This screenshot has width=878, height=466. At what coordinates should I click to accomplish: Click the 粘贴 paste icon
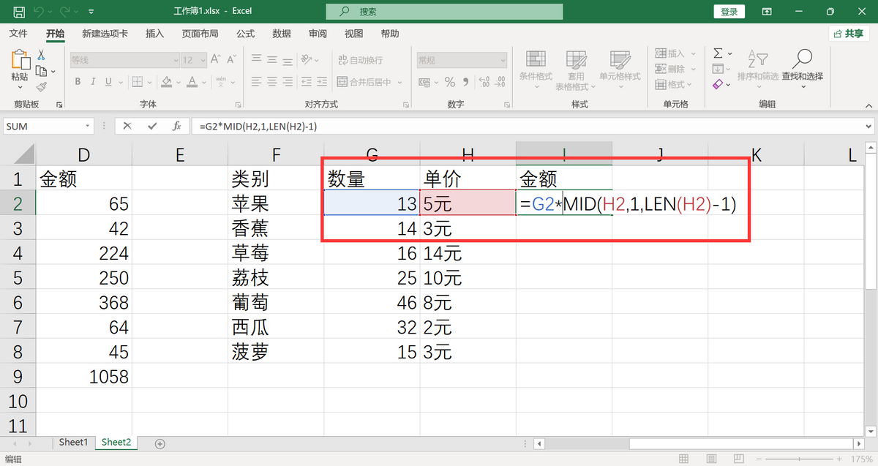(20, 61)
